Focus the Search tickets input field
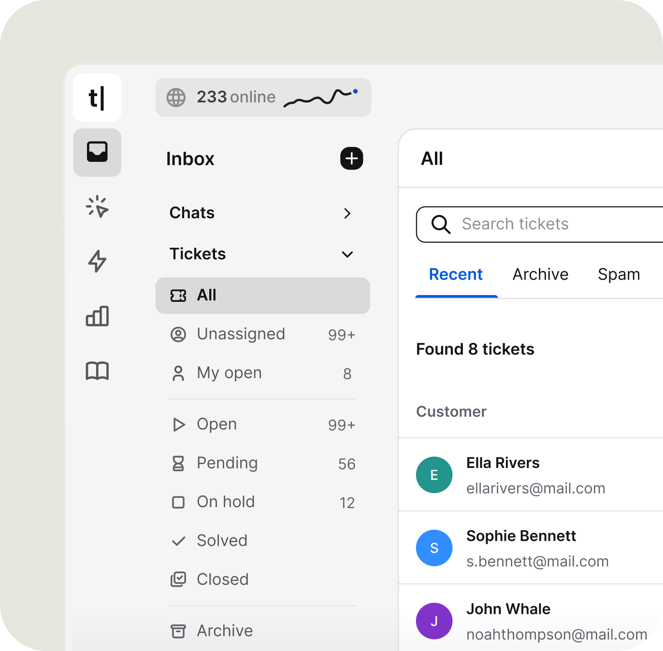663x651 pixels. click(x=540, y=225)
